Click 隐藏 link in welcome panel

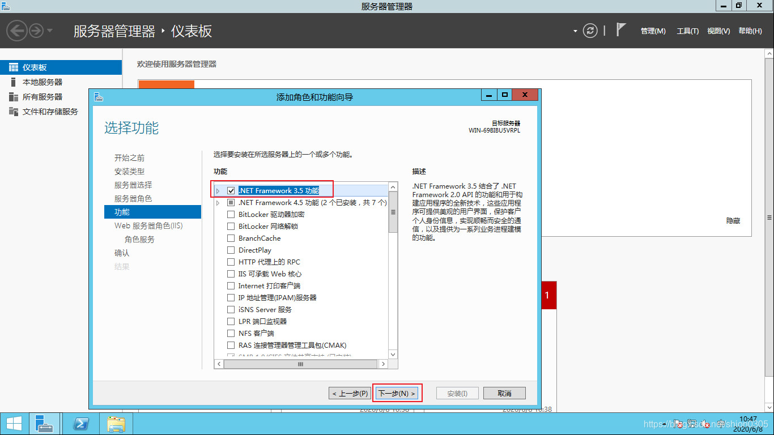(733, 221)
